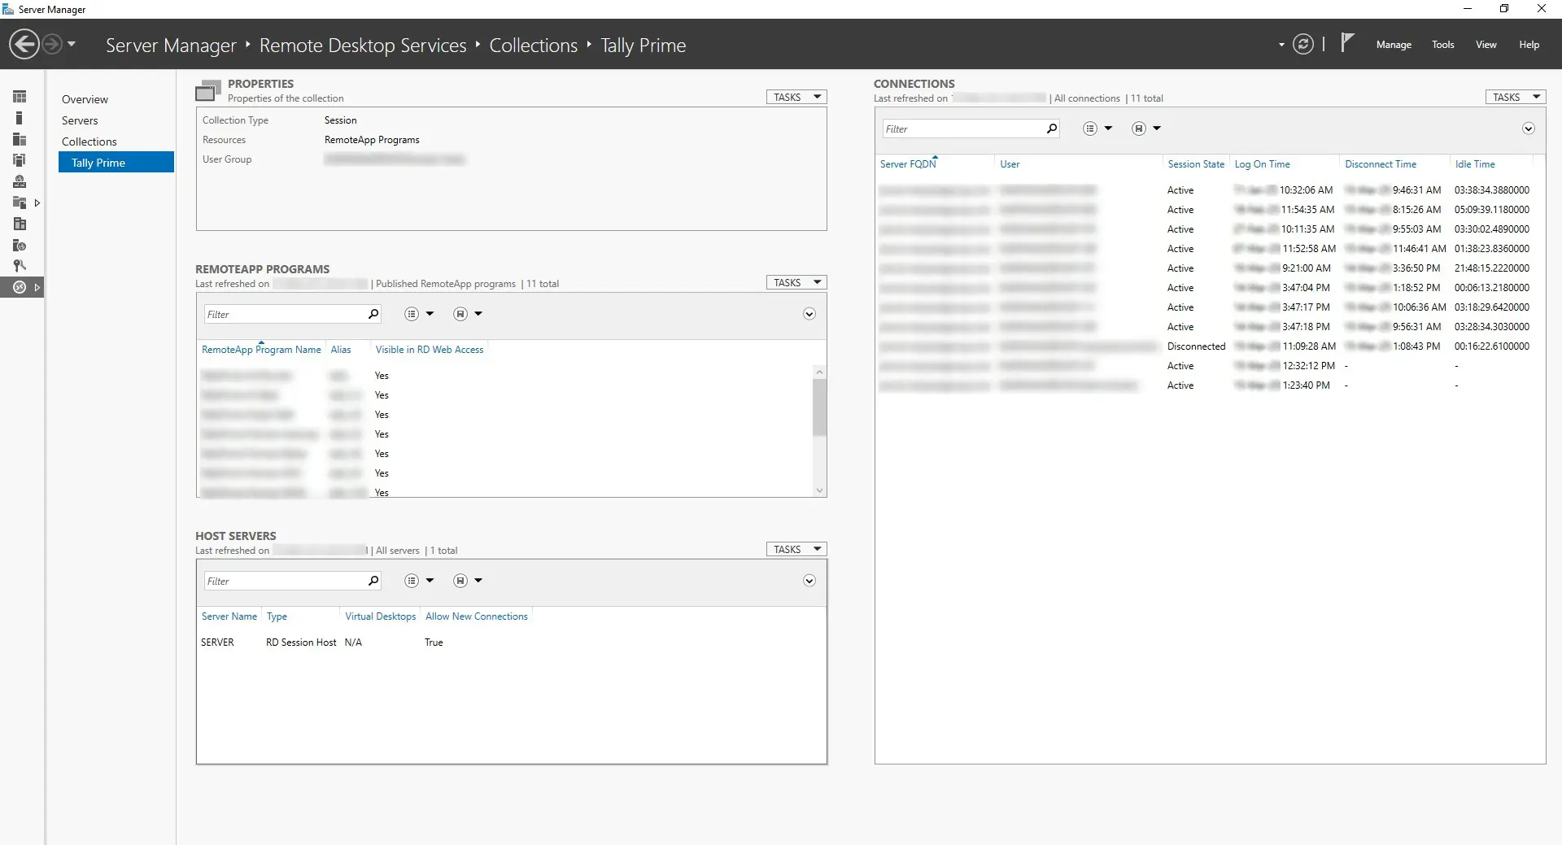
Task: Open the Properties TASKS dropdown
Action: tap(796, 97)
